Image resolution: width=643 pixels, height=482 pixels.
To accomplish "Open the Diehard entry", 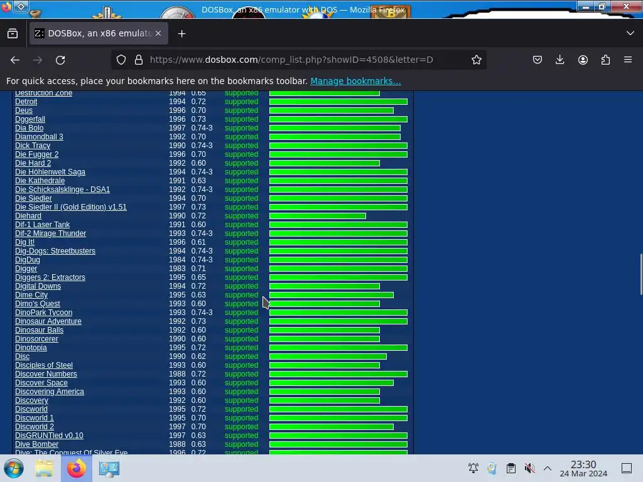I will tap(28, 216).
